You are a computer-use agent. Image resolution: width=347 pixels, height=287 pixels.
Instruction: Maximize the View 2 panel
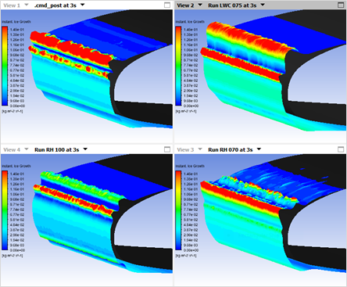click(x=341, y=5)
